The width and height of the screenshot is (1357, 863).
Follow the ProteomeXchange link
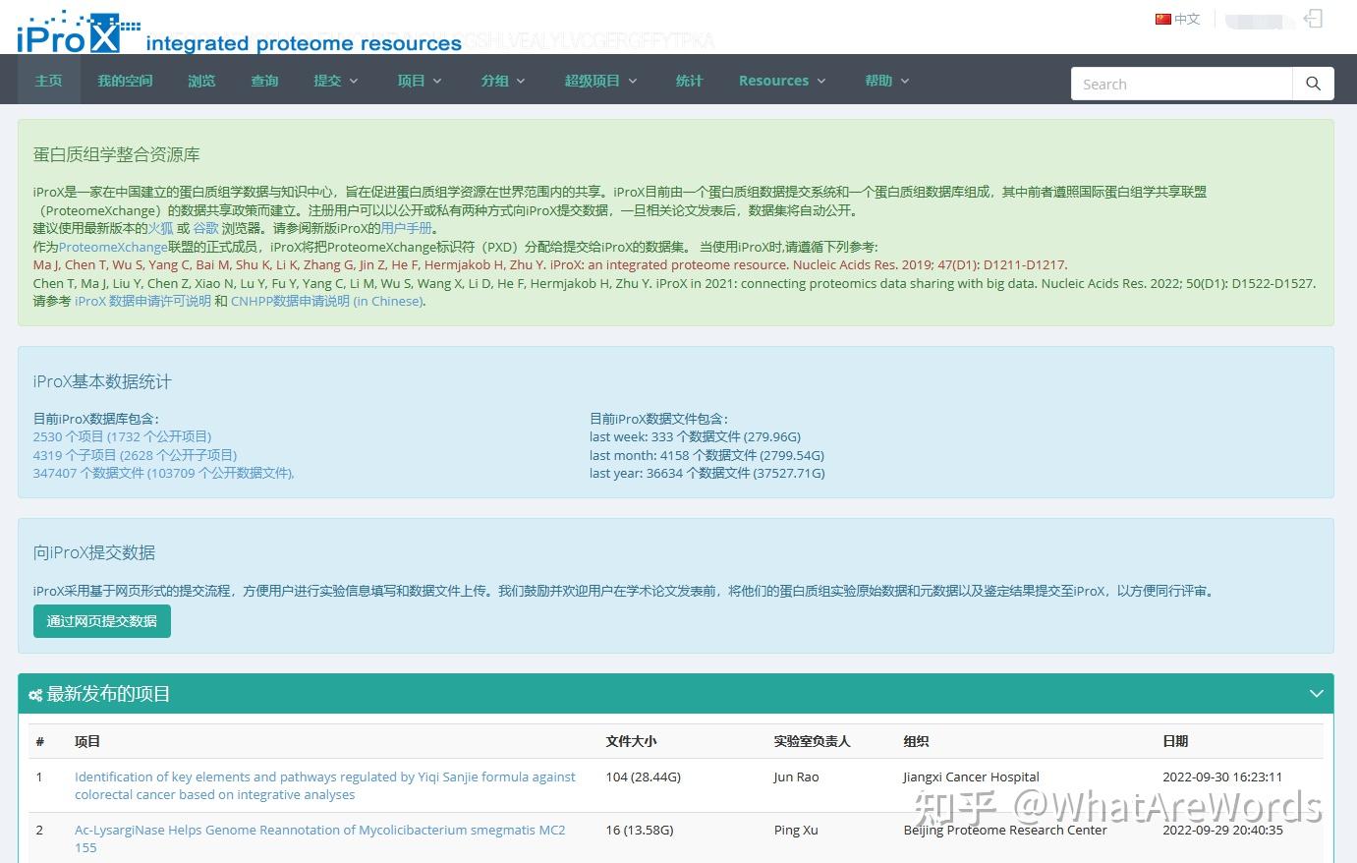[113, 247]
